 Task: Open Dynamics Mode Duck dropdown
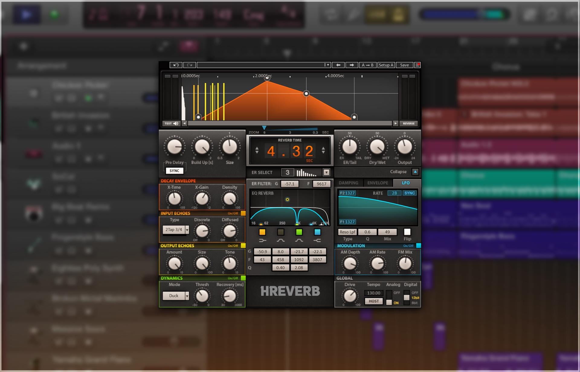pyautogui.click(x=176, y=296)
